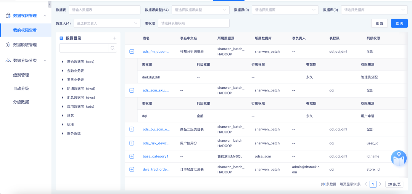Collapse 数据权限管理 chevron
Viewport: 412px width, 194px height.
coord(45,16)
